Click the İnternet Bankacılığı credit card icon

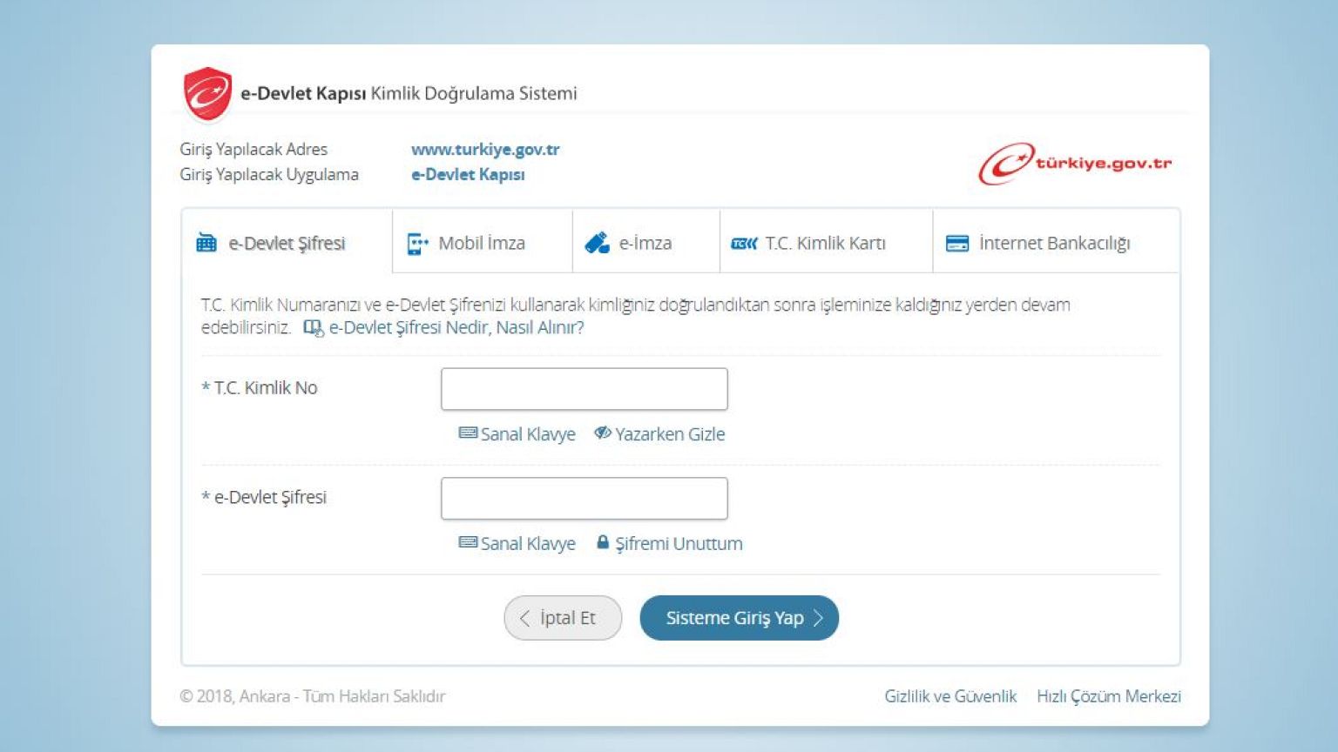(957, 244)
